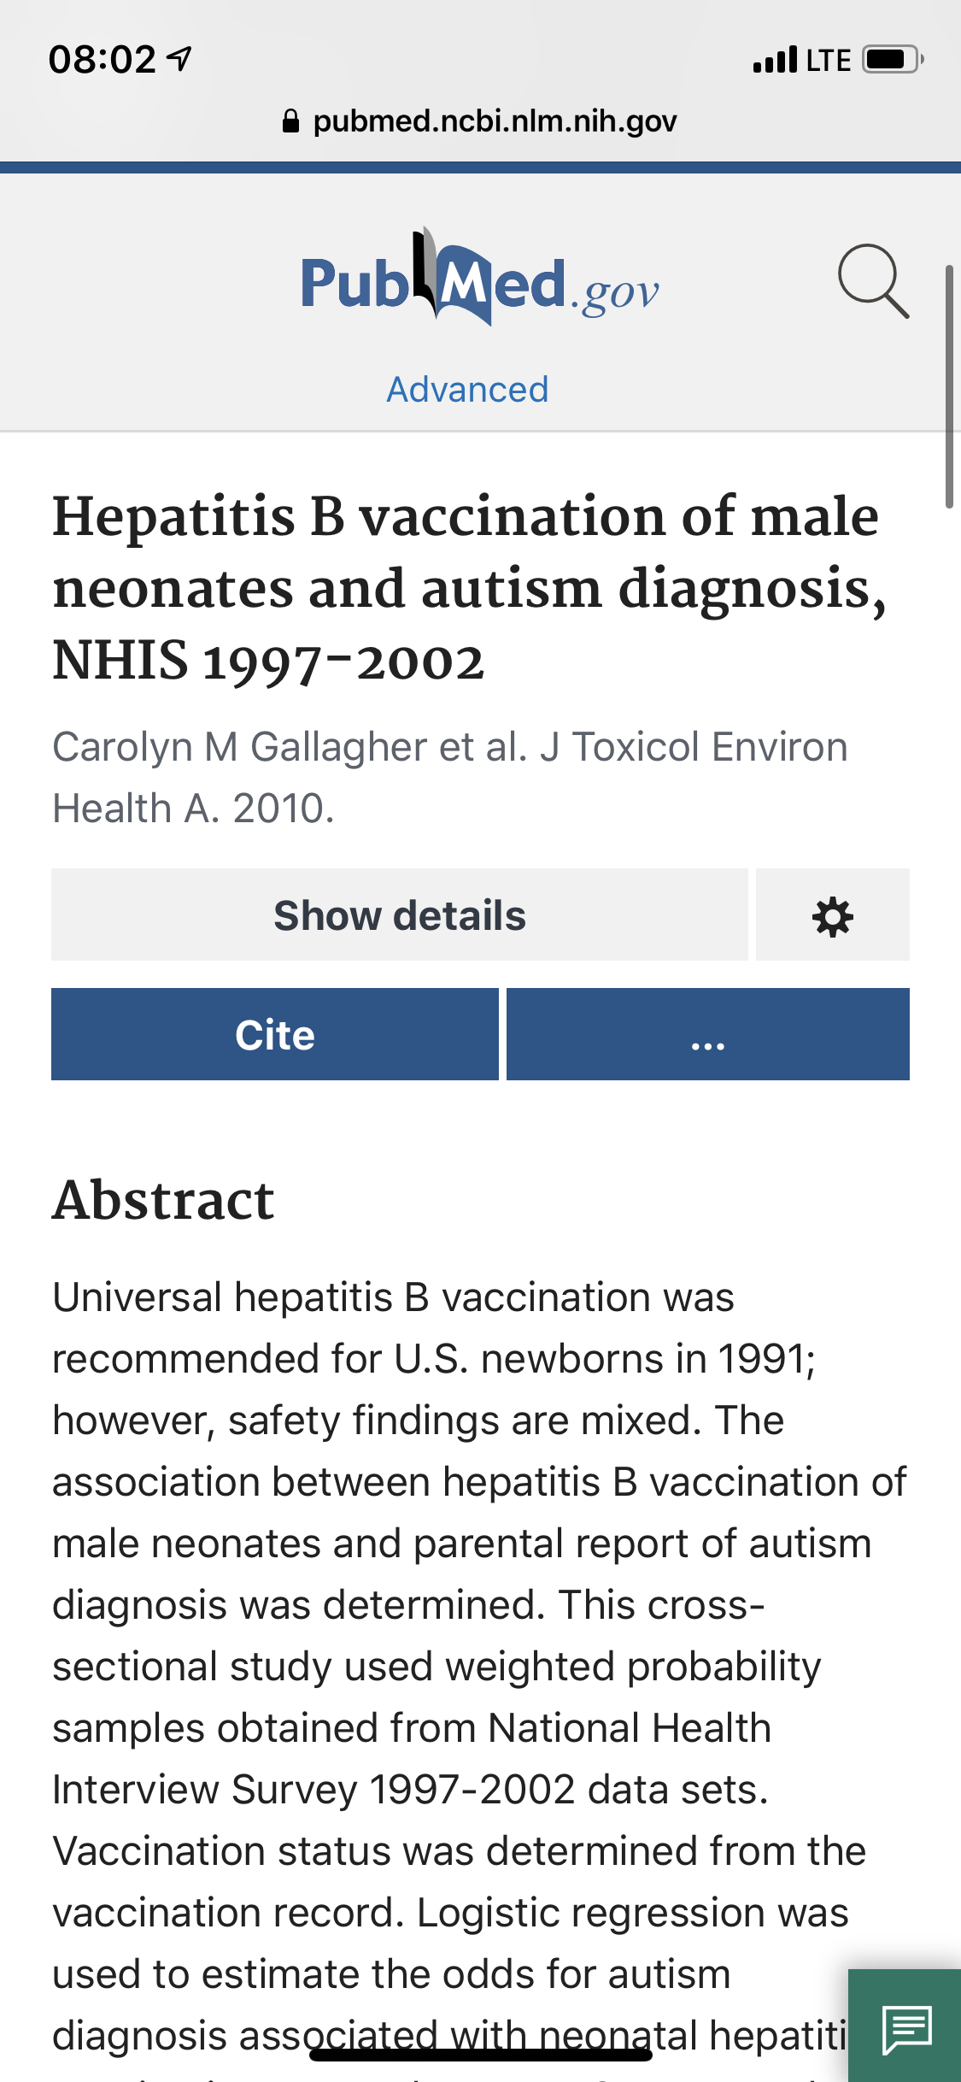This screenshot has width=961, height=2082.
Task: Tap the cellular signal bars icon
Action: [x=775, y=60]
